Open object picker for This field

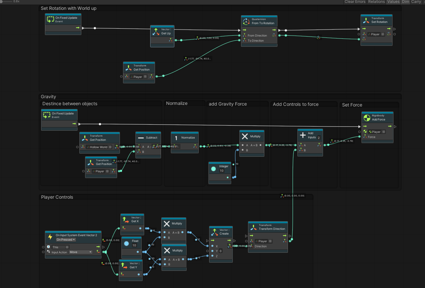point(67,247)
